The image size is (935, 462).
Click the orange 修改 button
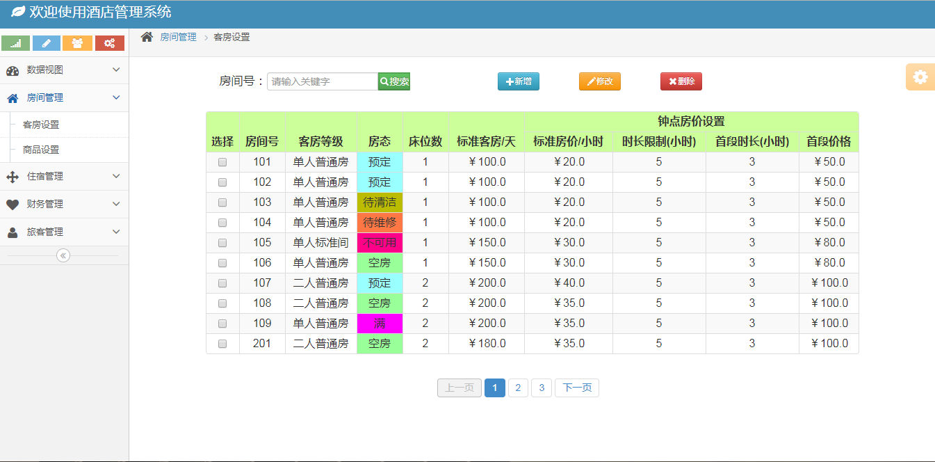[600, 81]
